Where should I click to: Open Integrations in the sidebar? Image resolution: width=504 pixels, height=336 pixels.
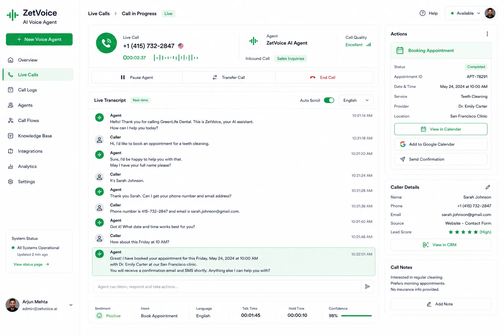(38, 151)
